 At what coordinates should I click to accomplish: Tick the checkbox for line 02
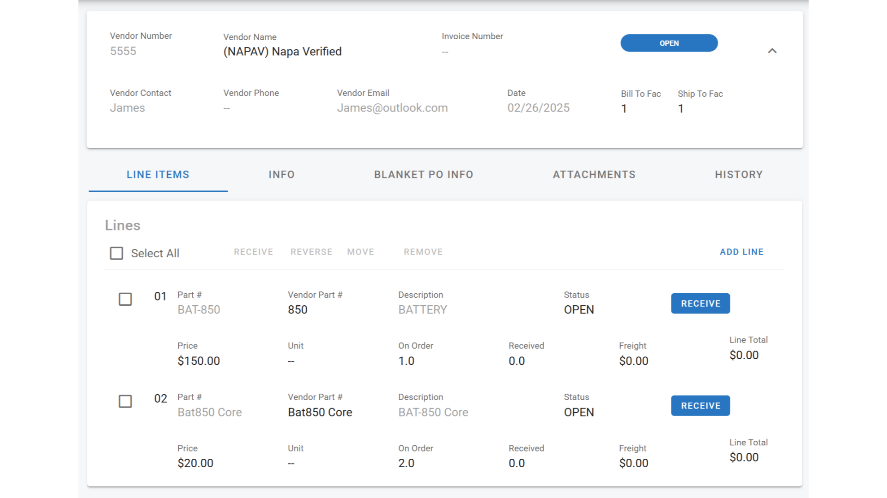point(125,401)
